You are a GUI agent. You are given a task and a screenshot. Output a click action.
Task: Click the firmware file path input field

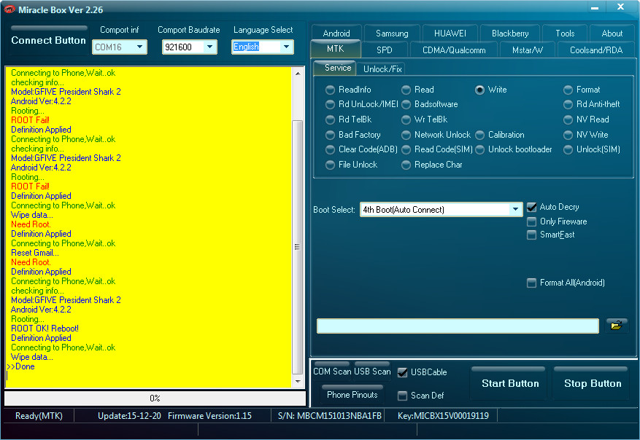point(458,326)
